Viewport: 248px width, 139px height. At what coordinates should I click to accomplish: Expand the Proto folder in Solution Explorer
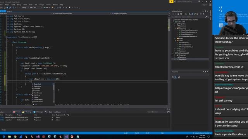[x=175, y=39]
